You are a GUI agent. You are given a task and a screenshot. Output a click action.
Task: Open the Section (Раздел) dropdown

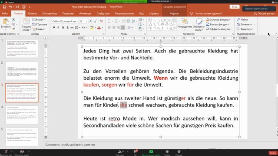(39, 29)
